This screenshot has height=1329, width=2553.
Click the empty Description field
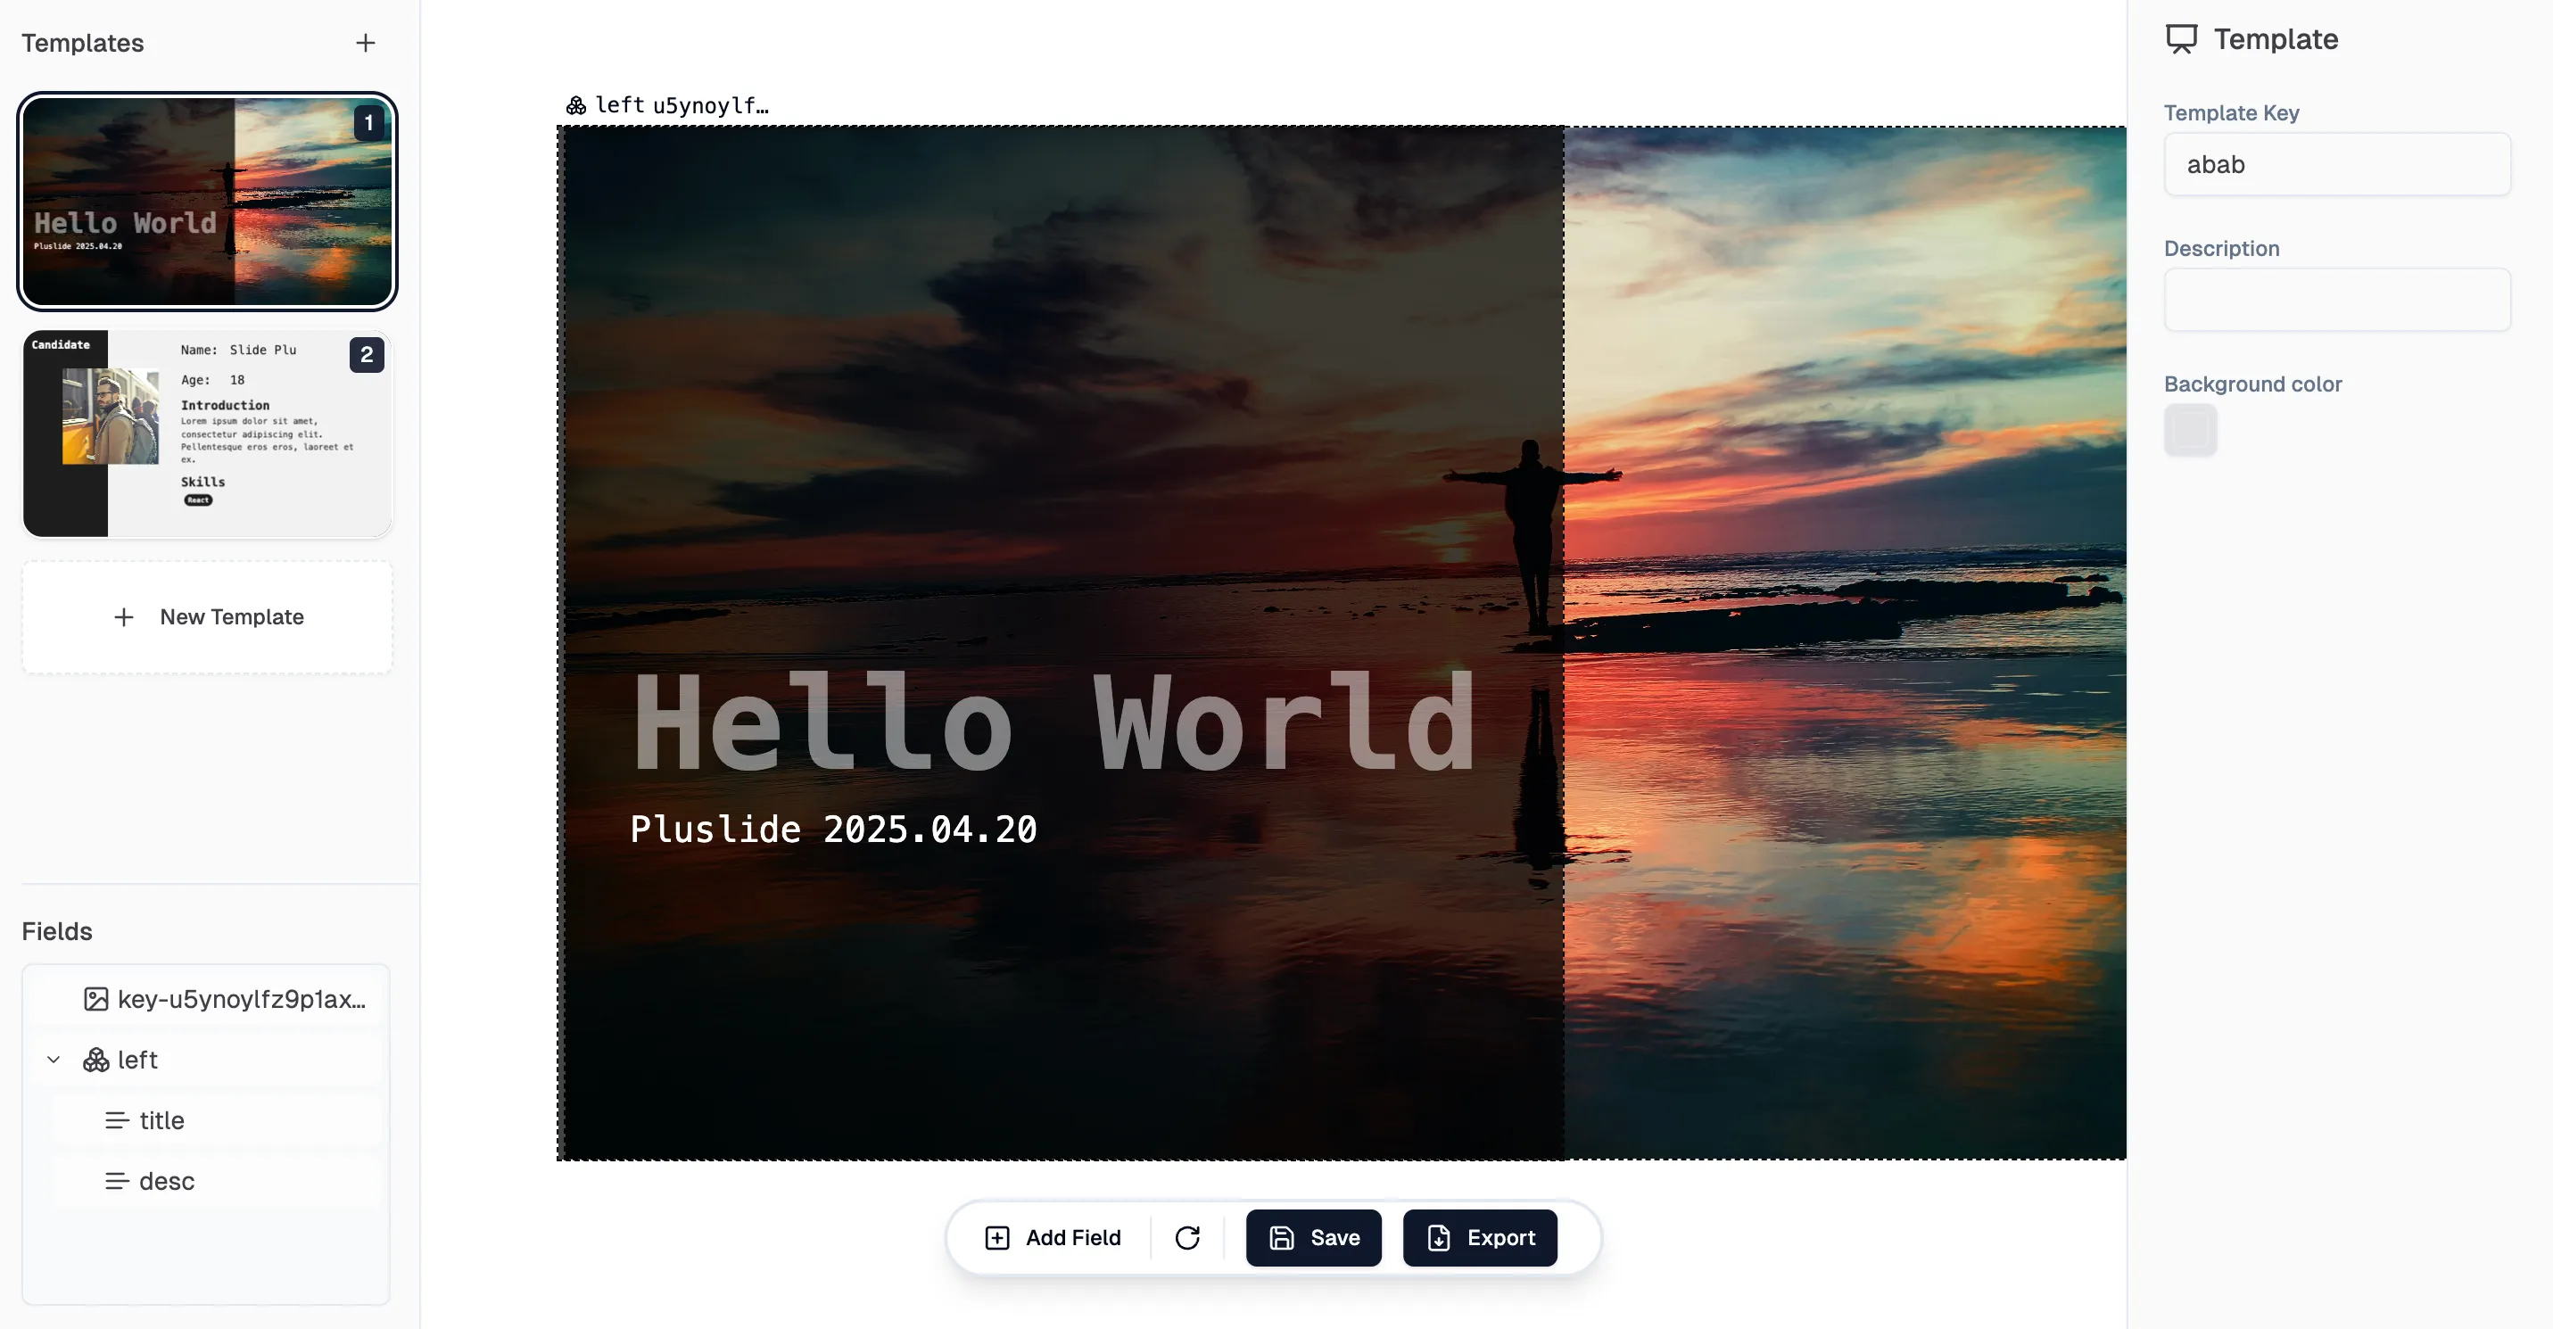tap(2337, 300)
